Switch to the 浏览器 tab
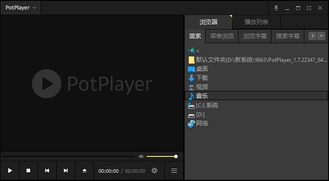The height and width of the screenshot is (181, 329). tap(208, 22)
